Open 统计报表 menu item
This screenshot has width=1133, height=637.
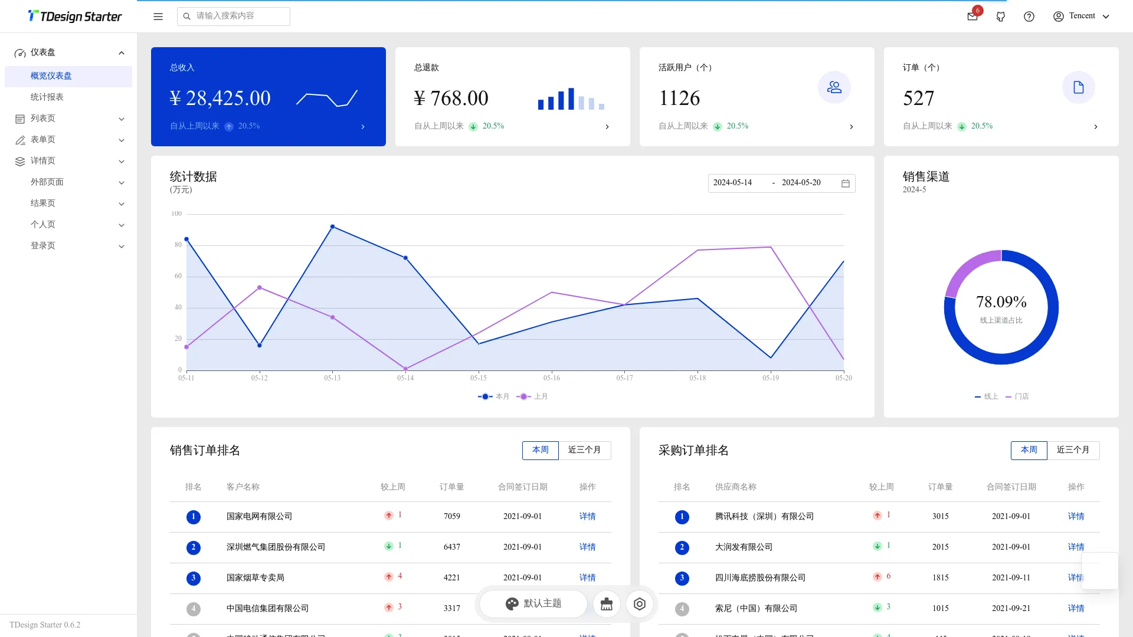pyautogui.click(x=68, y=98)
